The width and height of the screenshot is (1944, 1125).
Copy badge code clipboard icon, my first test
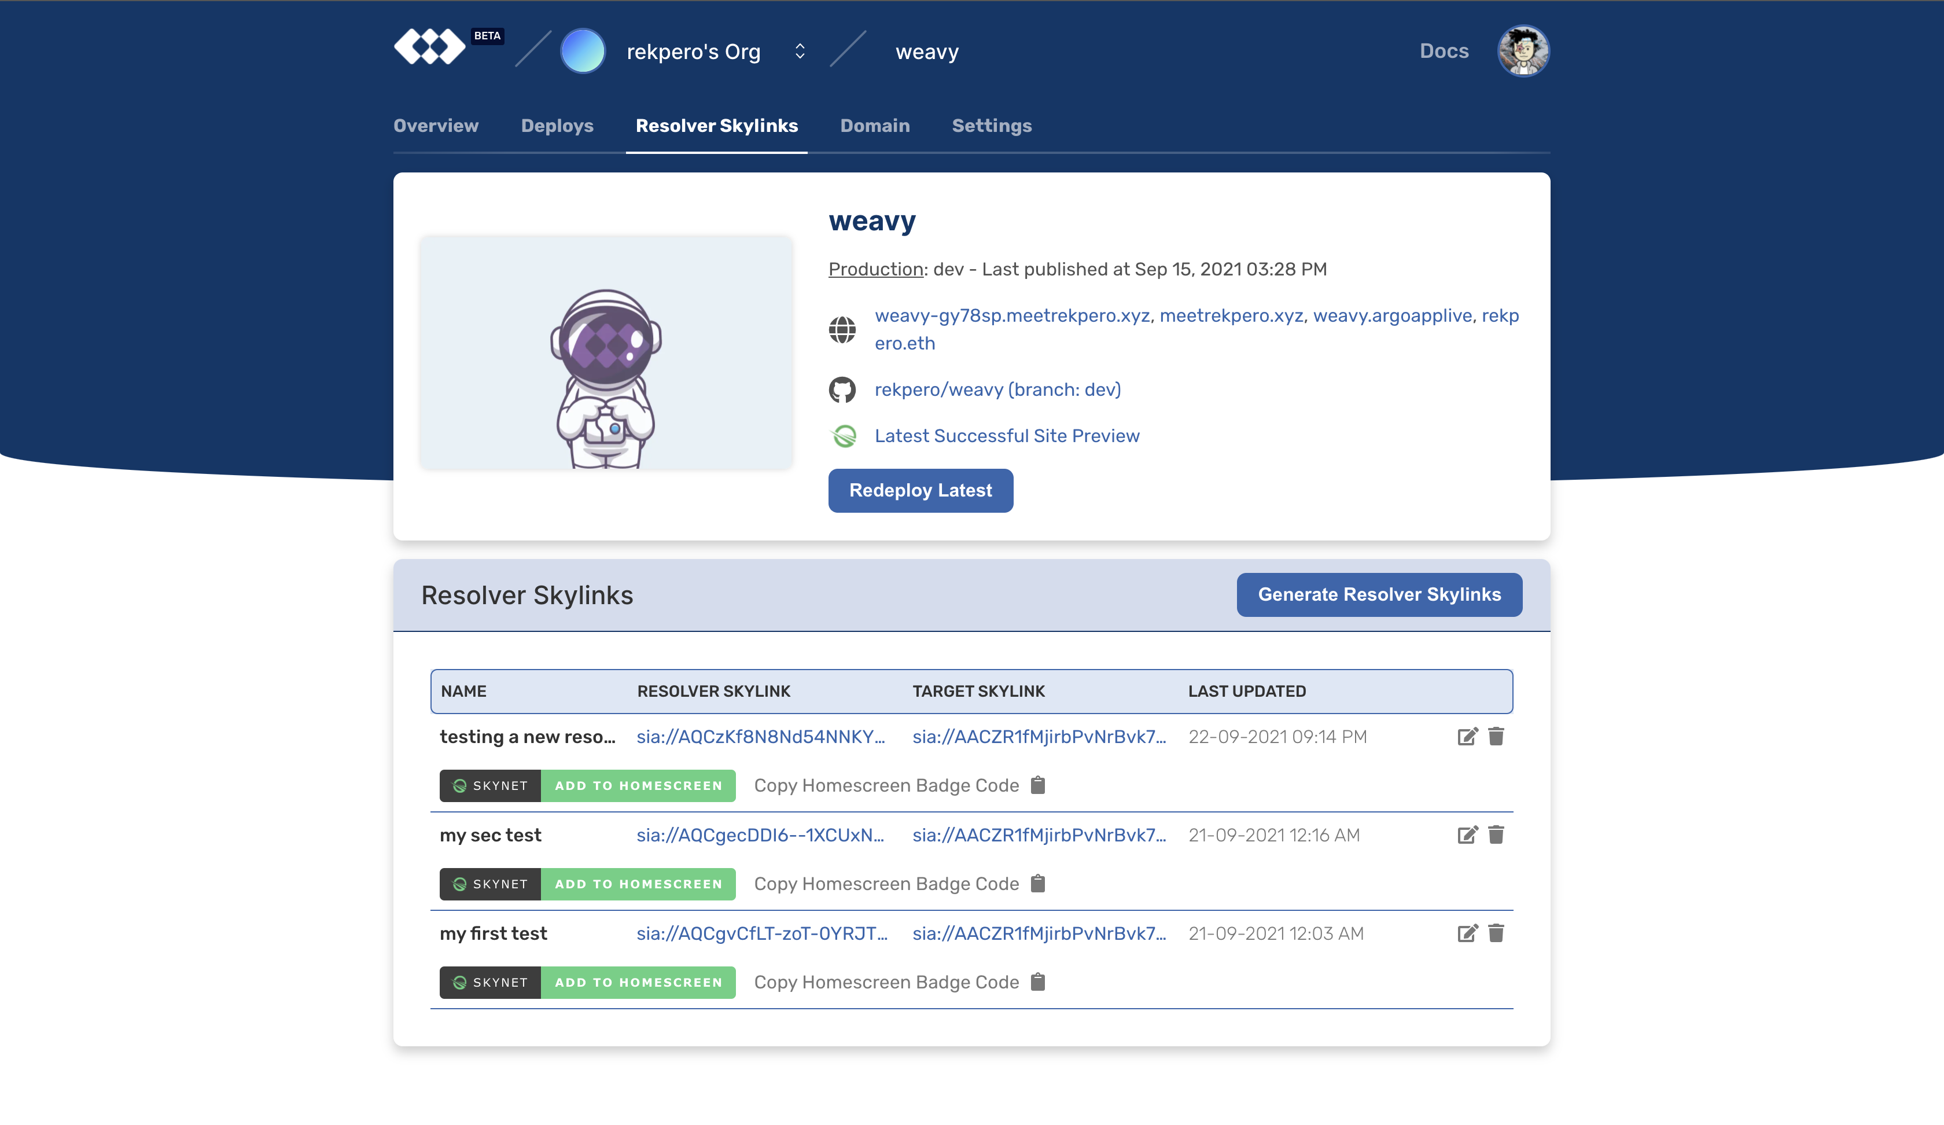point(1039,982)
